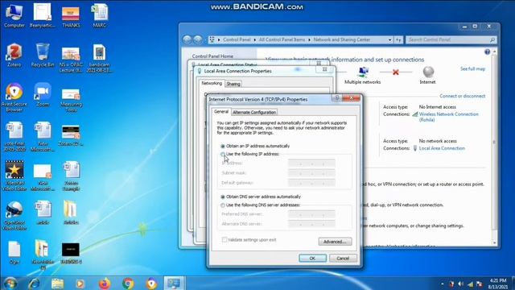Screen dimensions: 515x290
Task: Go back in Control Panel window
Action: [187, 39]
